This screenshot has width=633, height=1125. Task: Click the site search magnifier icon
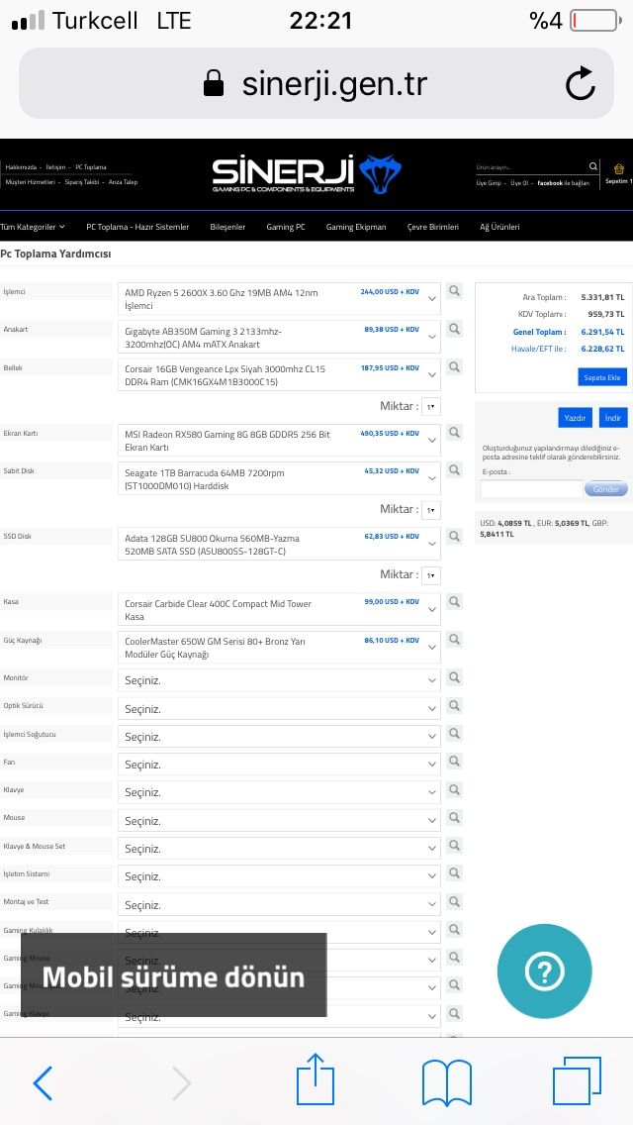pyautogui.click(x=593, y=166)
